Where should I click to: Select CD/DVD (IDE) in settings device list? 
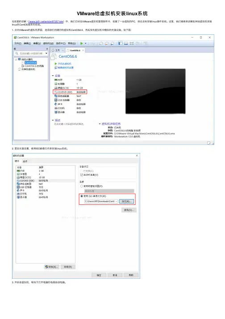(x=46, y=181)
